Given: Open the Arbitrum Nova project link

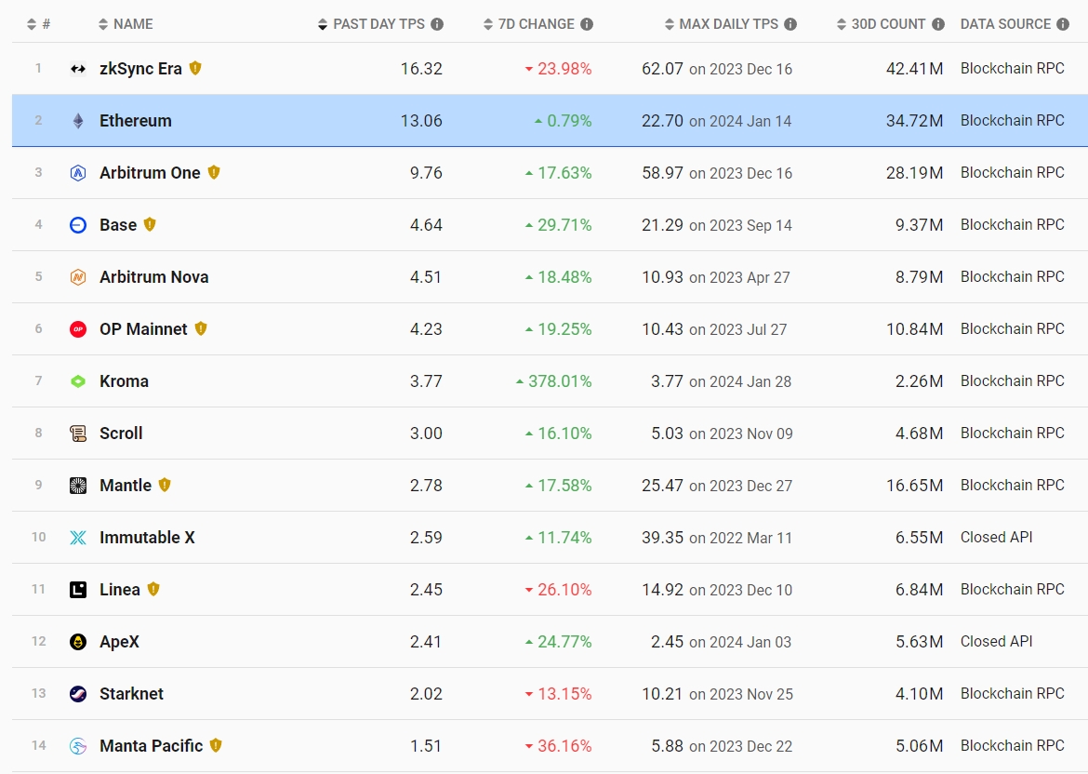Looking at the screenshot, I should pyautogui.click(x=154, y=277).
